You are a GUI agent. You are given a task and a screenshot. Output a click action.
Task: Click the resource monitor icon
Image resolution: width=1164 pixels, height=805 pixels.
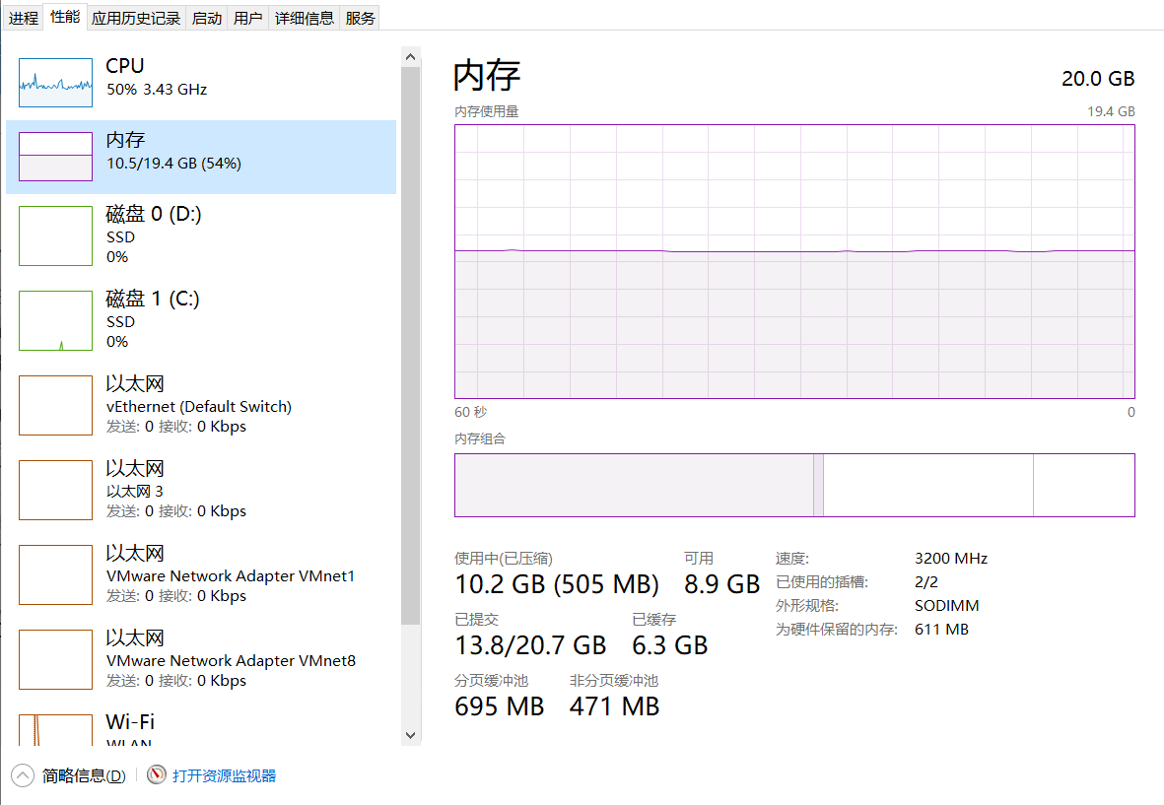click(157, 775)
